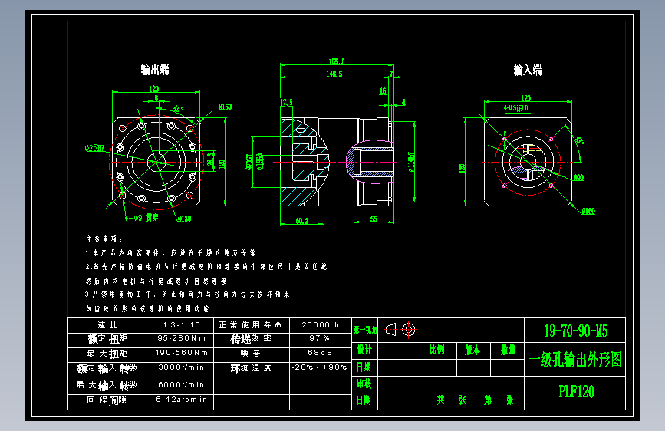Select the 比例 column header
665x431 pixels.
tap(437, 350)
